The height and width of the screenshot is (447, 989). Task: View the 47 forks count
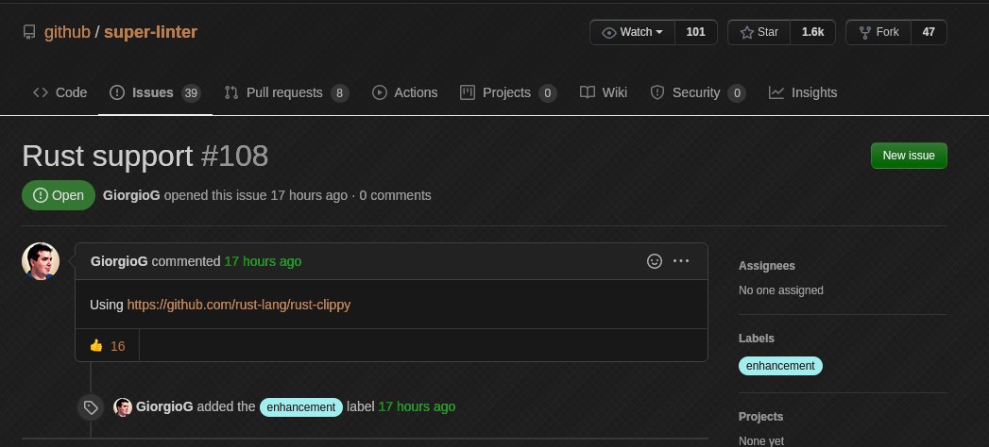[929, 32]
